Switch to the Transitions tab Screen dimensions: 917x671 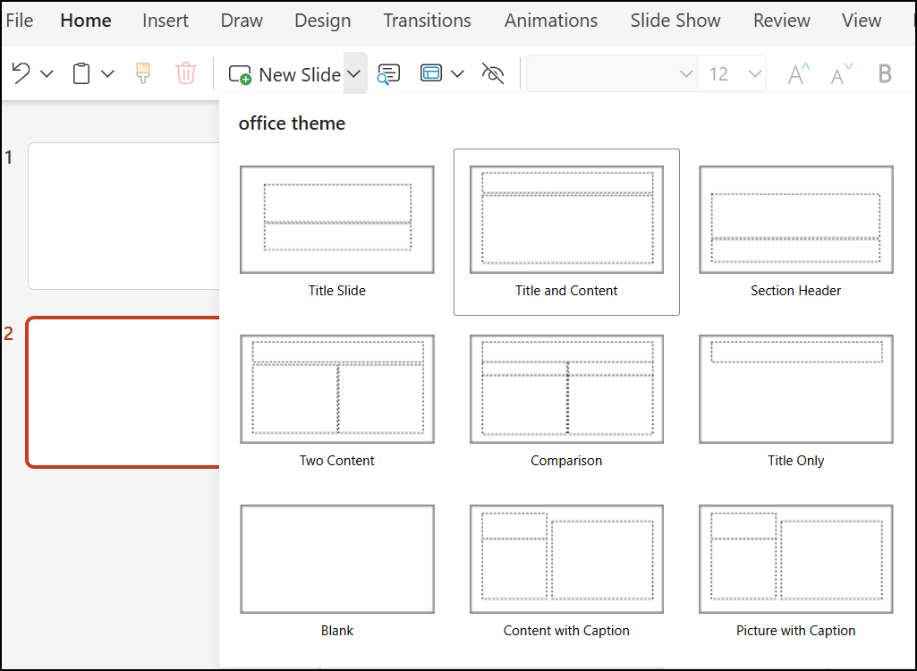tap(427, 20)
